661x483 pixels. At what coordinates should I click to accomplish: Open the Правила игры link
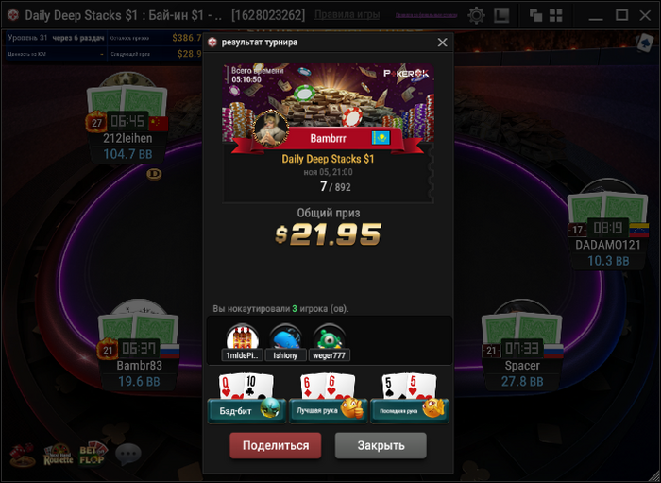[x=347, y=15]
